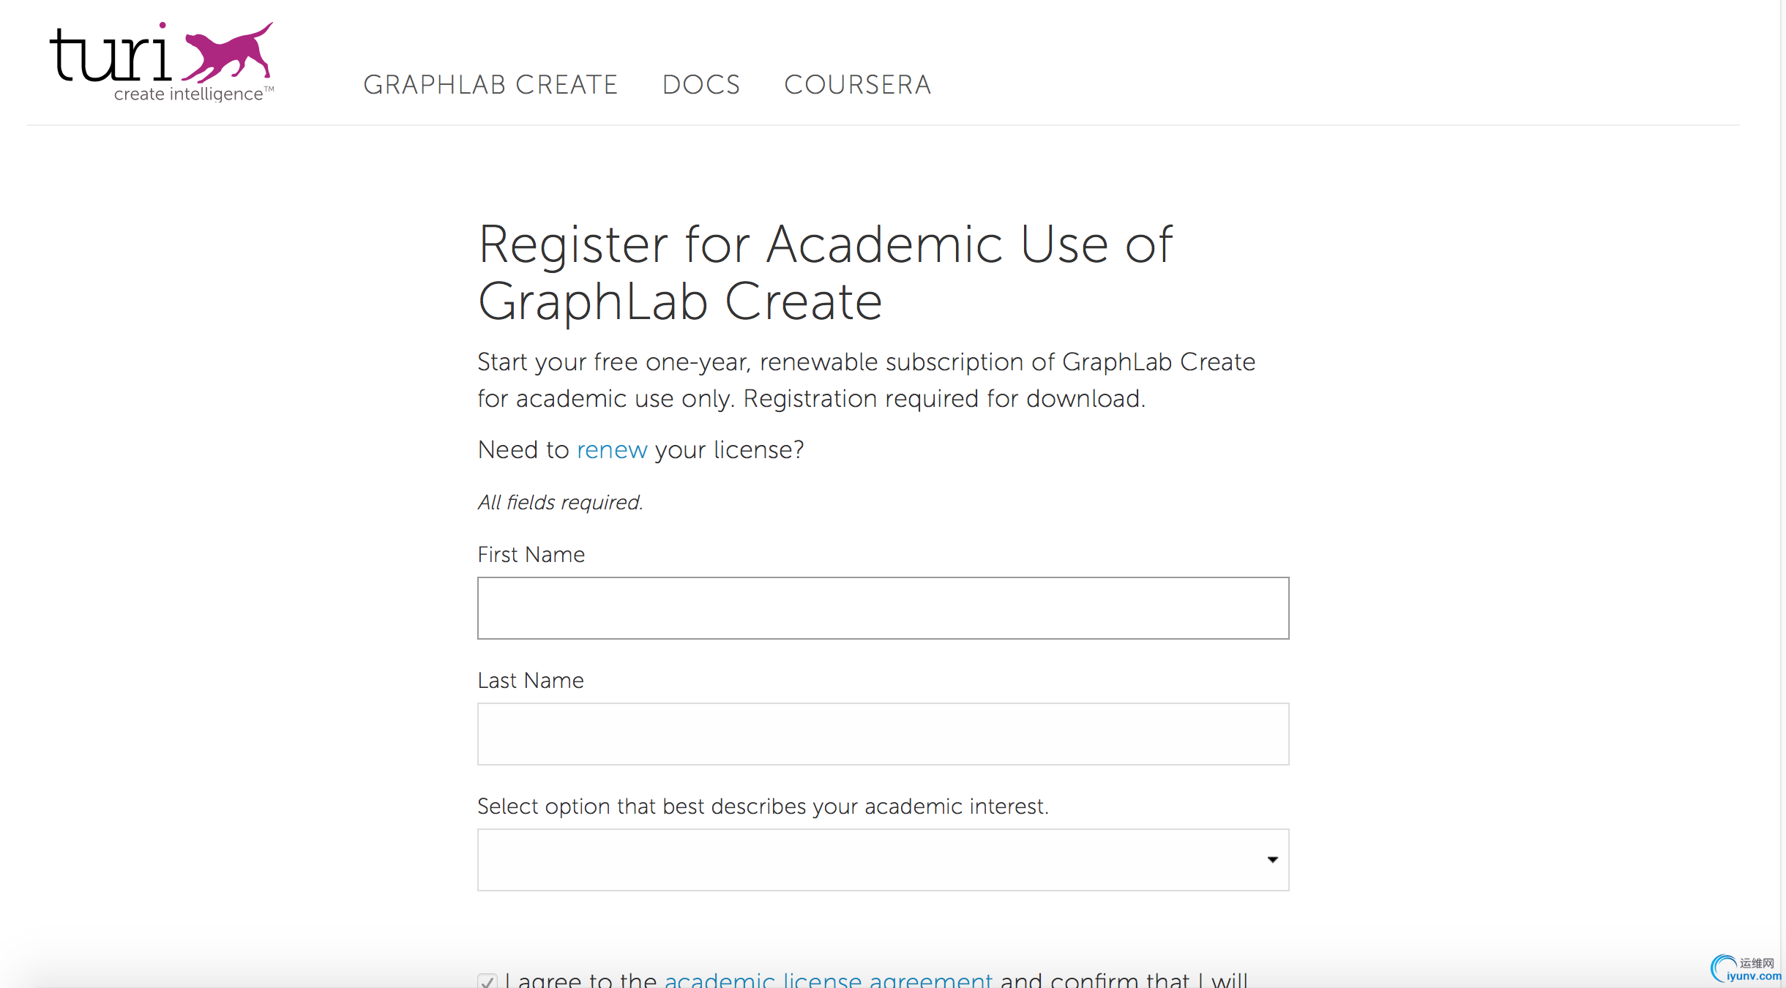This screenshot has height=988, width=1786.
Task: Click the Last Name label
Action: (531, 681)
